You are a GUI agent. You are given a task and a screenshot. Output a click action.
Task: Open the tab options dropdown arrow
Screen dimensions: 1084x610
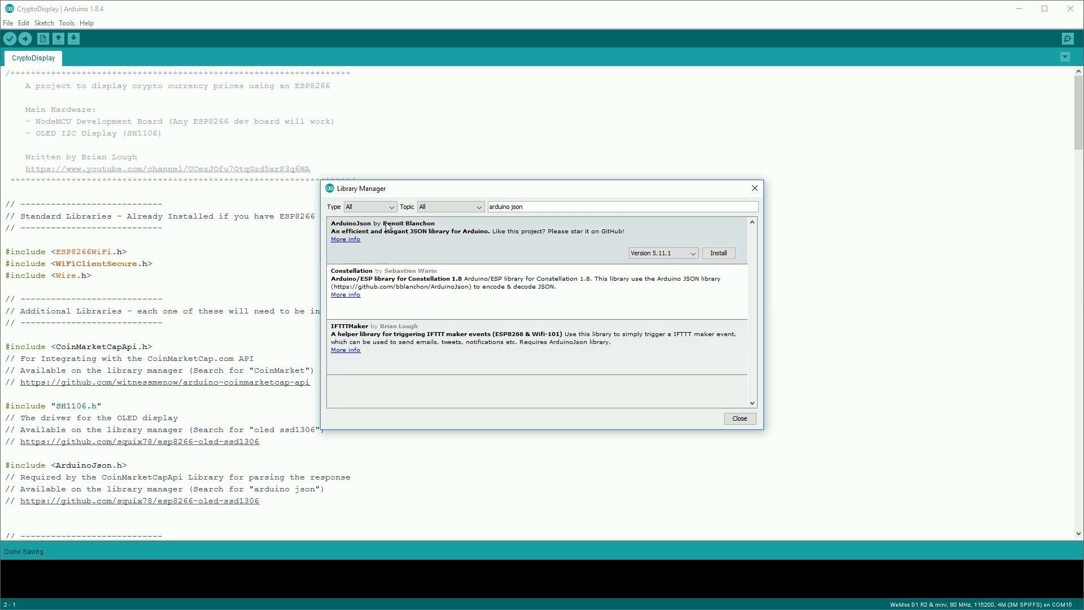point(1065,57)
